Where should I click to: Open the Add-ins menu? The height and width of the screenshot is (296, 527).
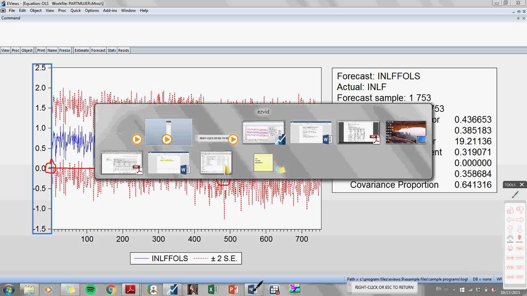(110, 11)
